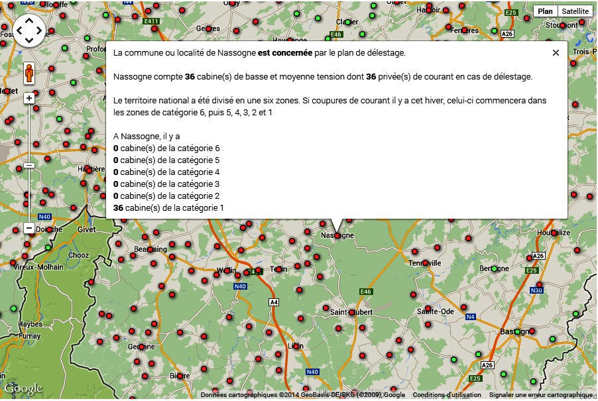The height and width of the screenshot is (401, 598).
Task: Click the red marker at Tellin
Action: tap(279, 269)
